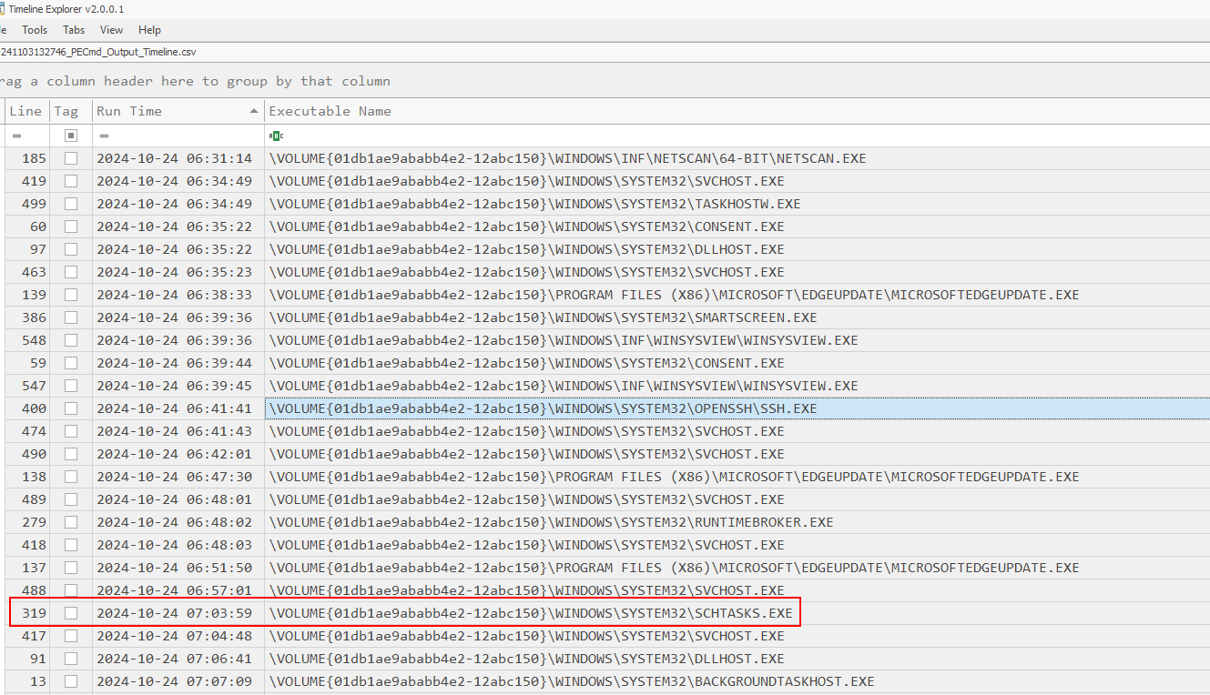Tick the Tag checkbox for RUNTIMEBROKER.EXE row
Image resolution: width=1210 pixels, height=695 pixels.
coord(71,522)
